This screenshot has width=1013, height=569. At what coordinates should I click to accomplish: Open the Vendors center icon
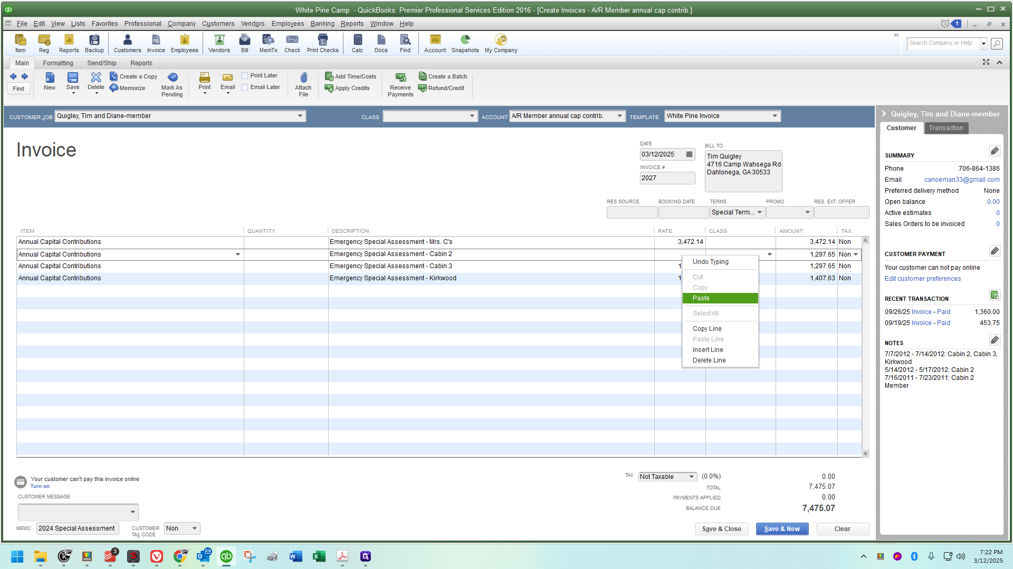(219, 43)
